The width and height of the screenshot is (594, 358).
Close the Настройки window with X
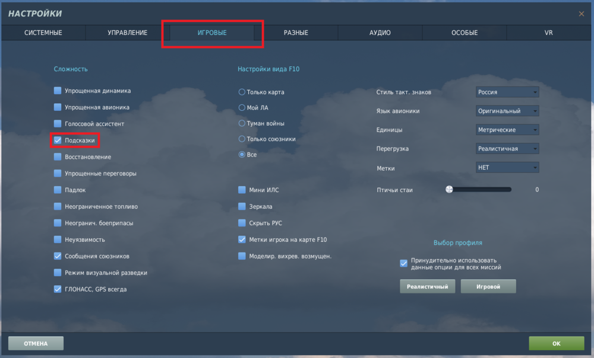coord(581,14)
